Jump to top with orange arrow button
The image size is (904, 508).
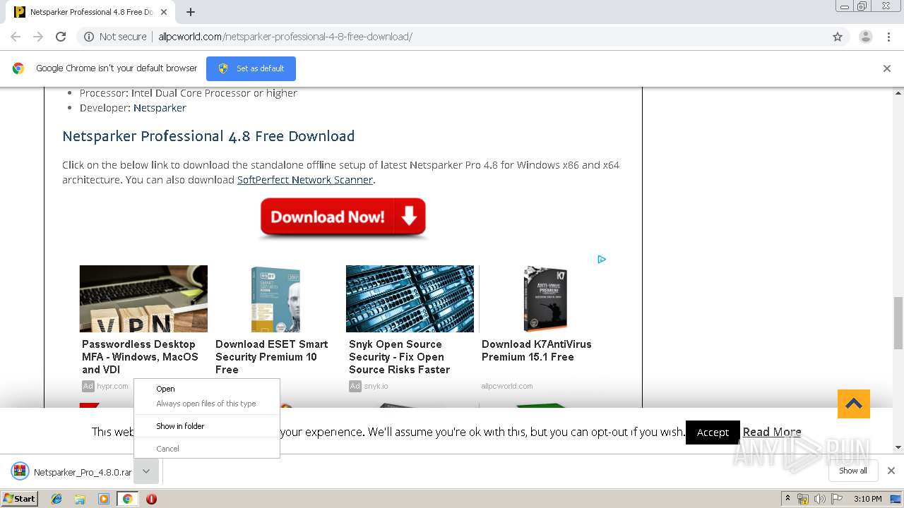pos(854,404)
